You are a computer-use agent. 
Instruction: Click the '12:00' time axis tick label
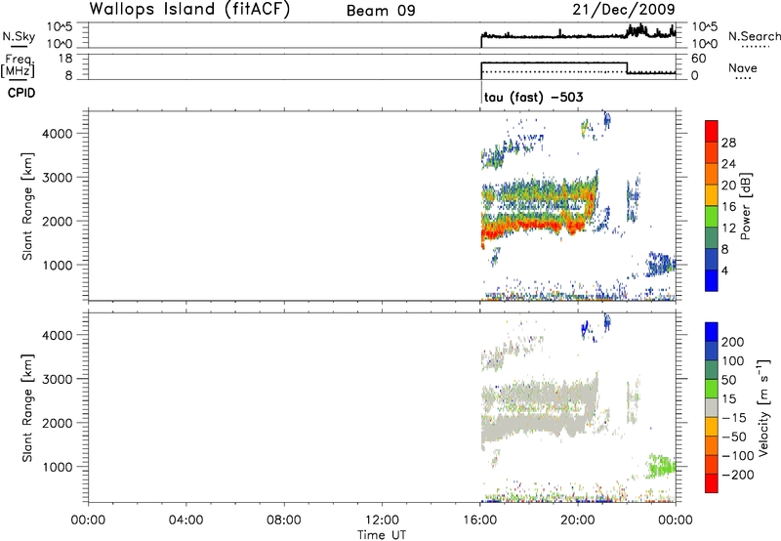pyautogui.click(x=382, y=520)
